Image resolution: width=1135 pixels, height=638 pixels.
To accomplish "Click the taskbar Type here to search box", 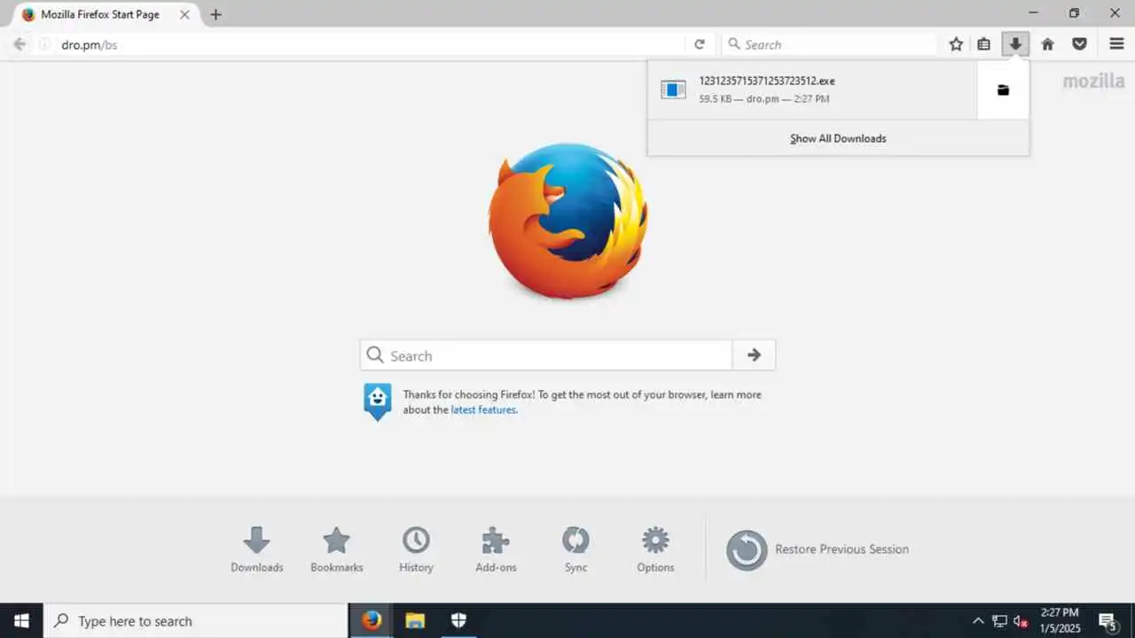I will (196, 621).
